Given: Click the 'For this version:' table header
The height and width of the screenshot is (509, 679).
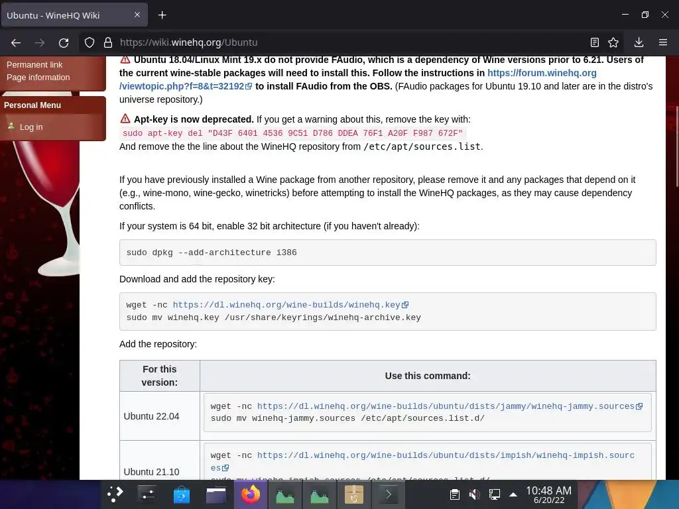Looking at the screenshot, I should point(159,376).
